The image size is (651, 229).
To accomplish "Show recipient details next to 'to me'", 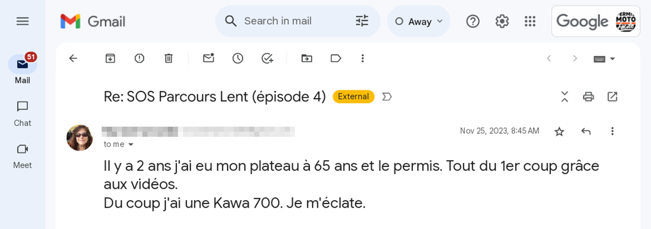I will point(131,144).
